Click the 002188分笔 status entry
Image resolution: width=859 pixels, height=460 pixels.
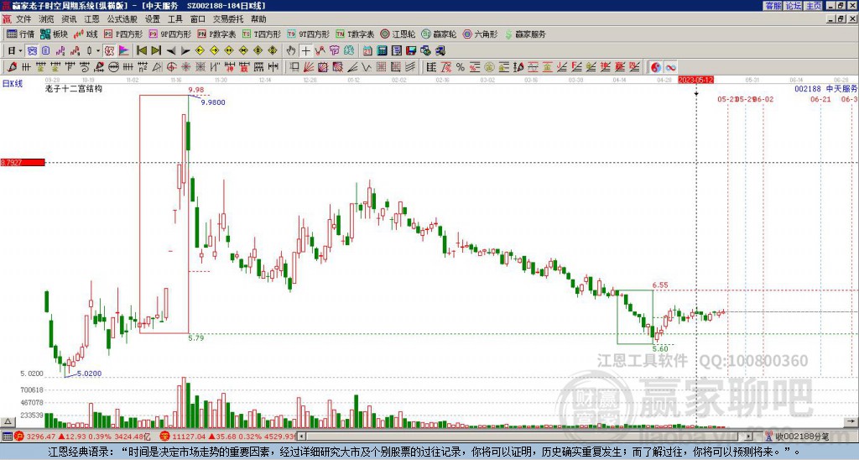pyautogui.click(x=801, y=436)
